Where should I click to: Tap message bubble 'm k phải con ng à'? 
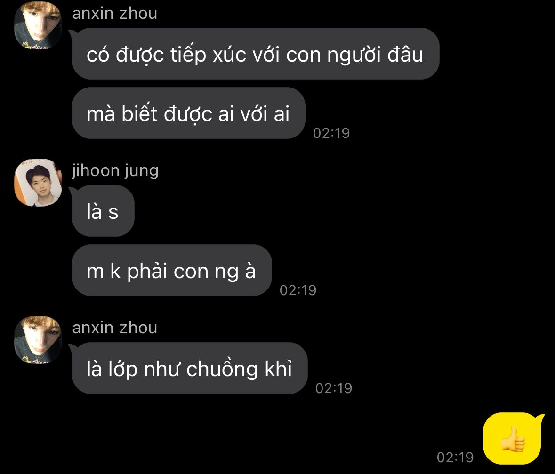[x=172, y=271]
